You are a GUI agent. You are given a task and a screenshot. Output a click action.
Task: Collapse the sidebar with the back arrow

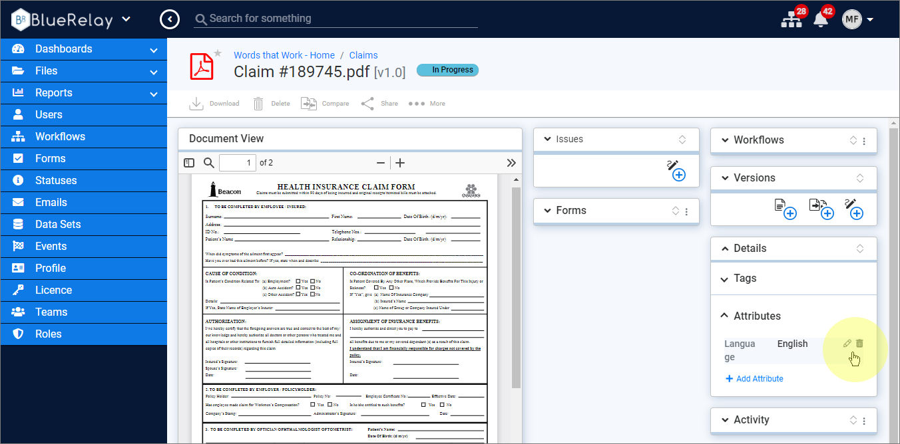[170, 19]
